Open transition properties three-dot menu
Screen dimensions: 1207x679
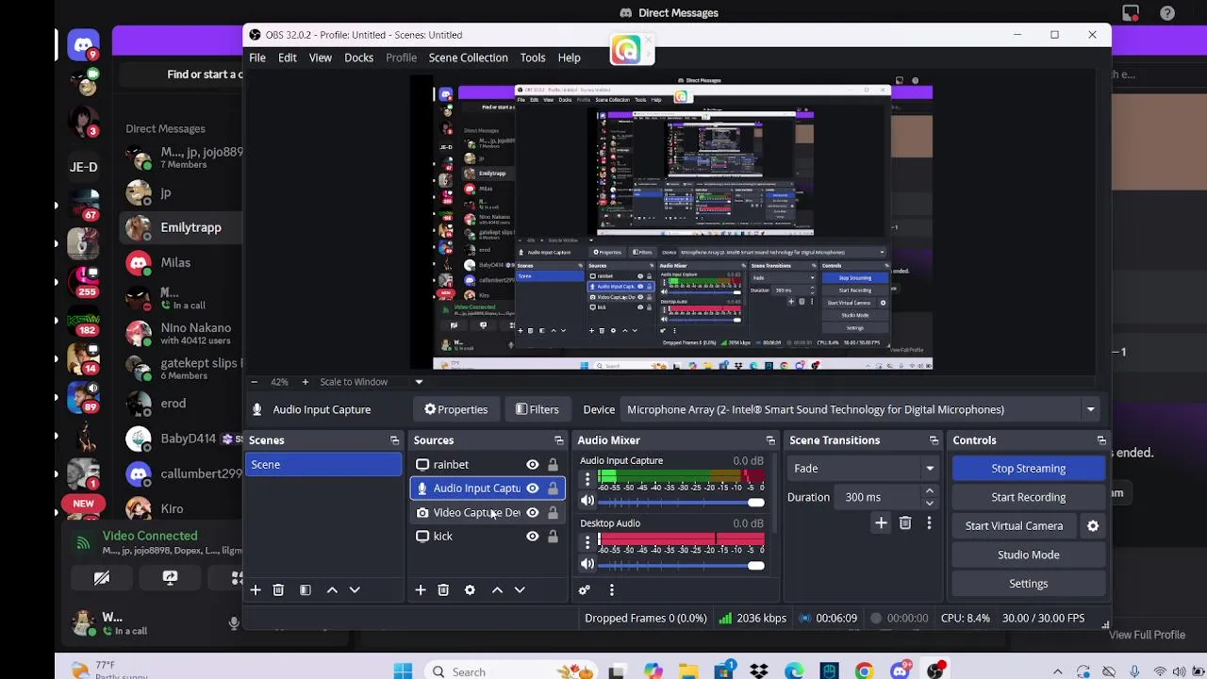click(x=929, y=522)
